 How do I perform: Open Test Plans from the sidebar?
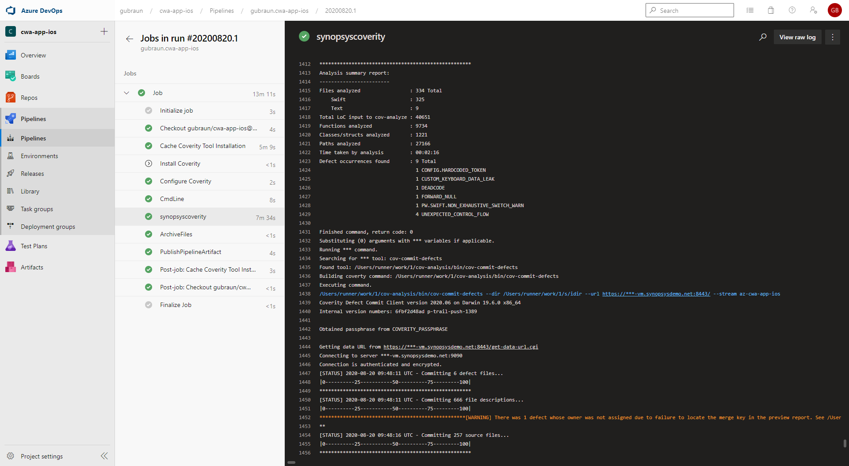34,246
